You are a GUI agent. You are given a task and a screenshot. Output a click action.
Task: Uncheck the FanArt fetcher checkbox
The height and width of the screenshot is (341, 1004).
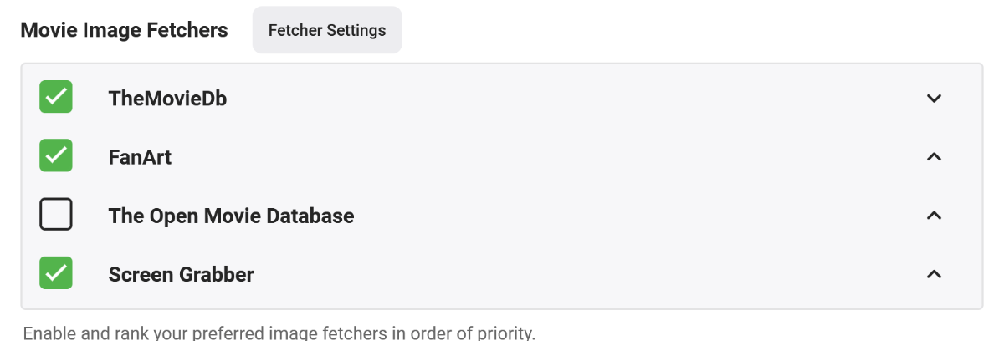pos(56,155)
